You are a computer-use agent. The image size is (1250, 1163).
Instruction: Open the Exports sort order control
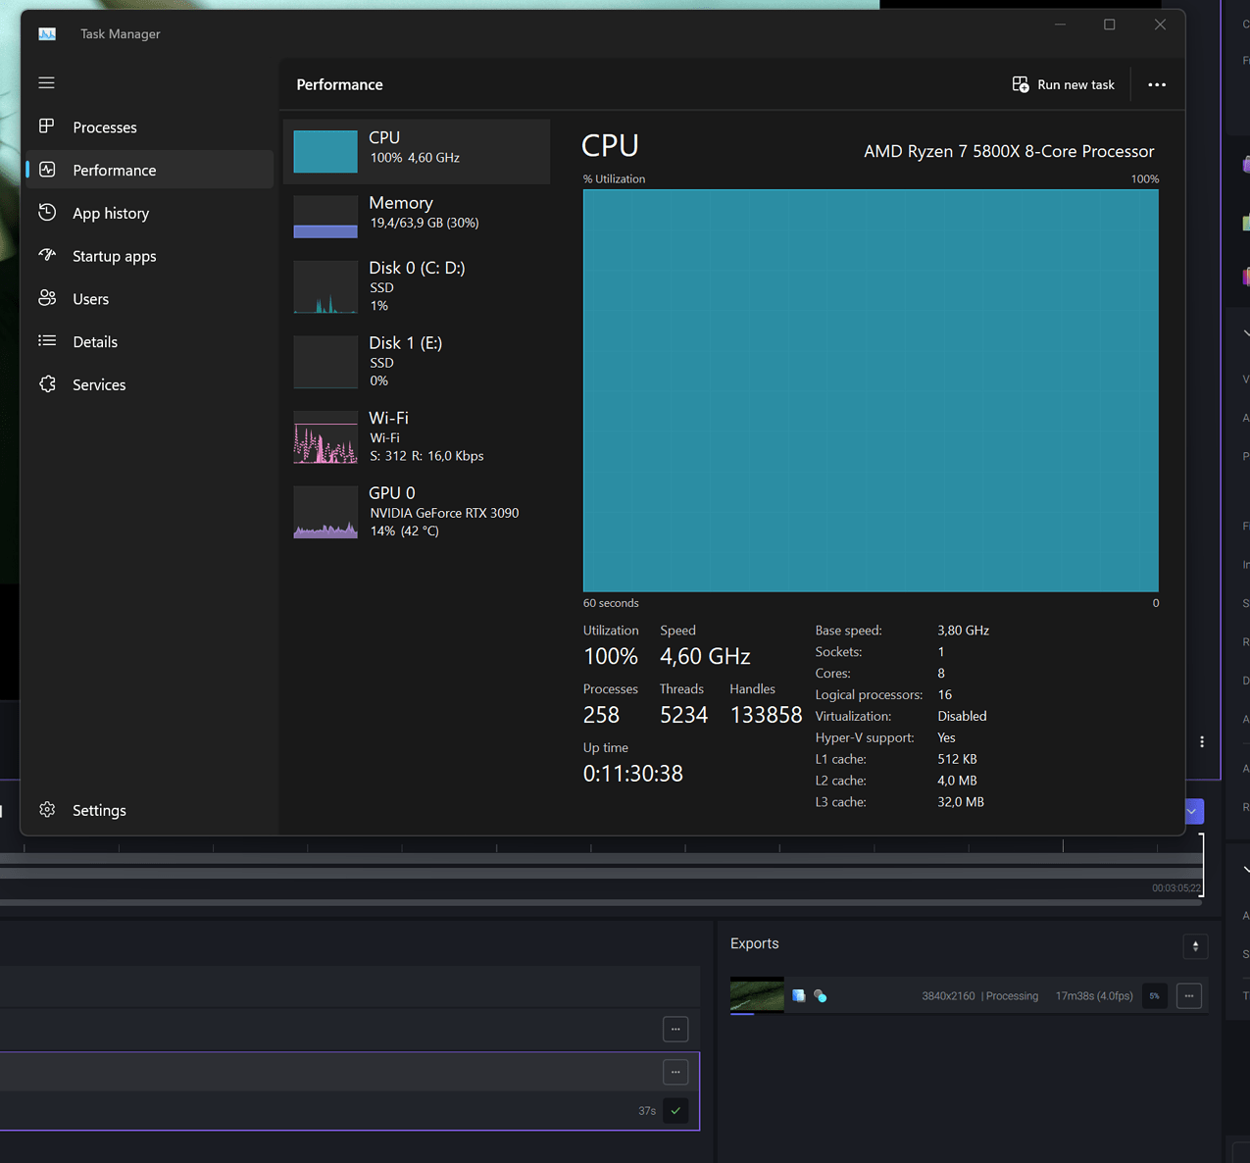[x=1195, y=946]
